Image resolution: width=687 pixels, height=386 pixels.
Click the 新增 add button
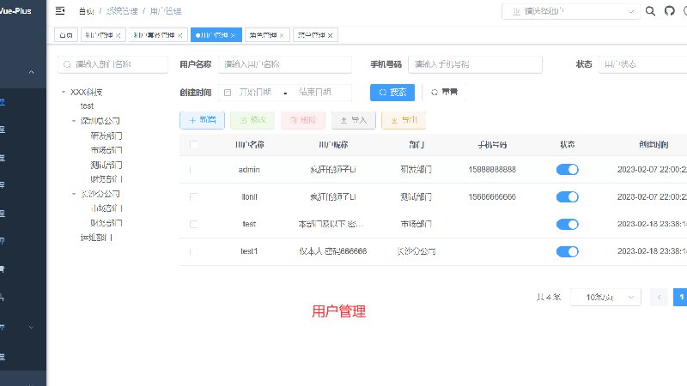click(x=202, y=120)
